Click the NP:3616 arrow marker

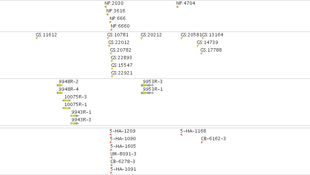coord(107,15)
